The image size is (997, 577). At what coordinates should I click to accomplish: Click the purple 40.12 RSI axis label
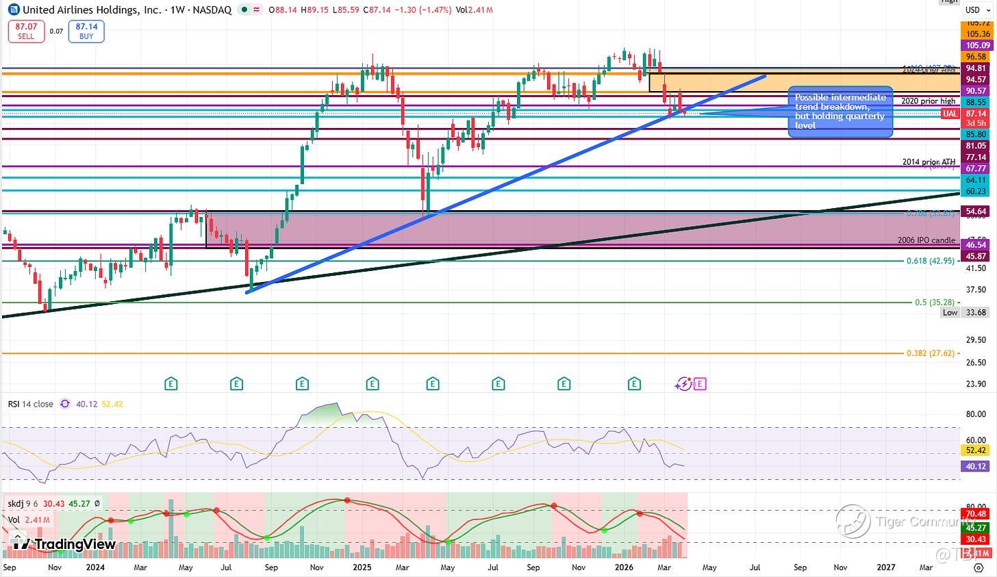click(x=976, y=466)
